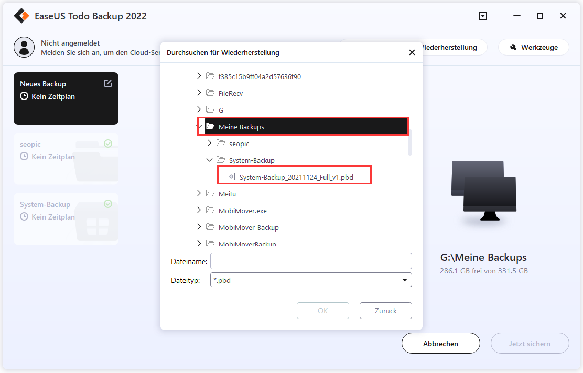Click the Abbrechen button
583x373 pixels.
point(440,343)
